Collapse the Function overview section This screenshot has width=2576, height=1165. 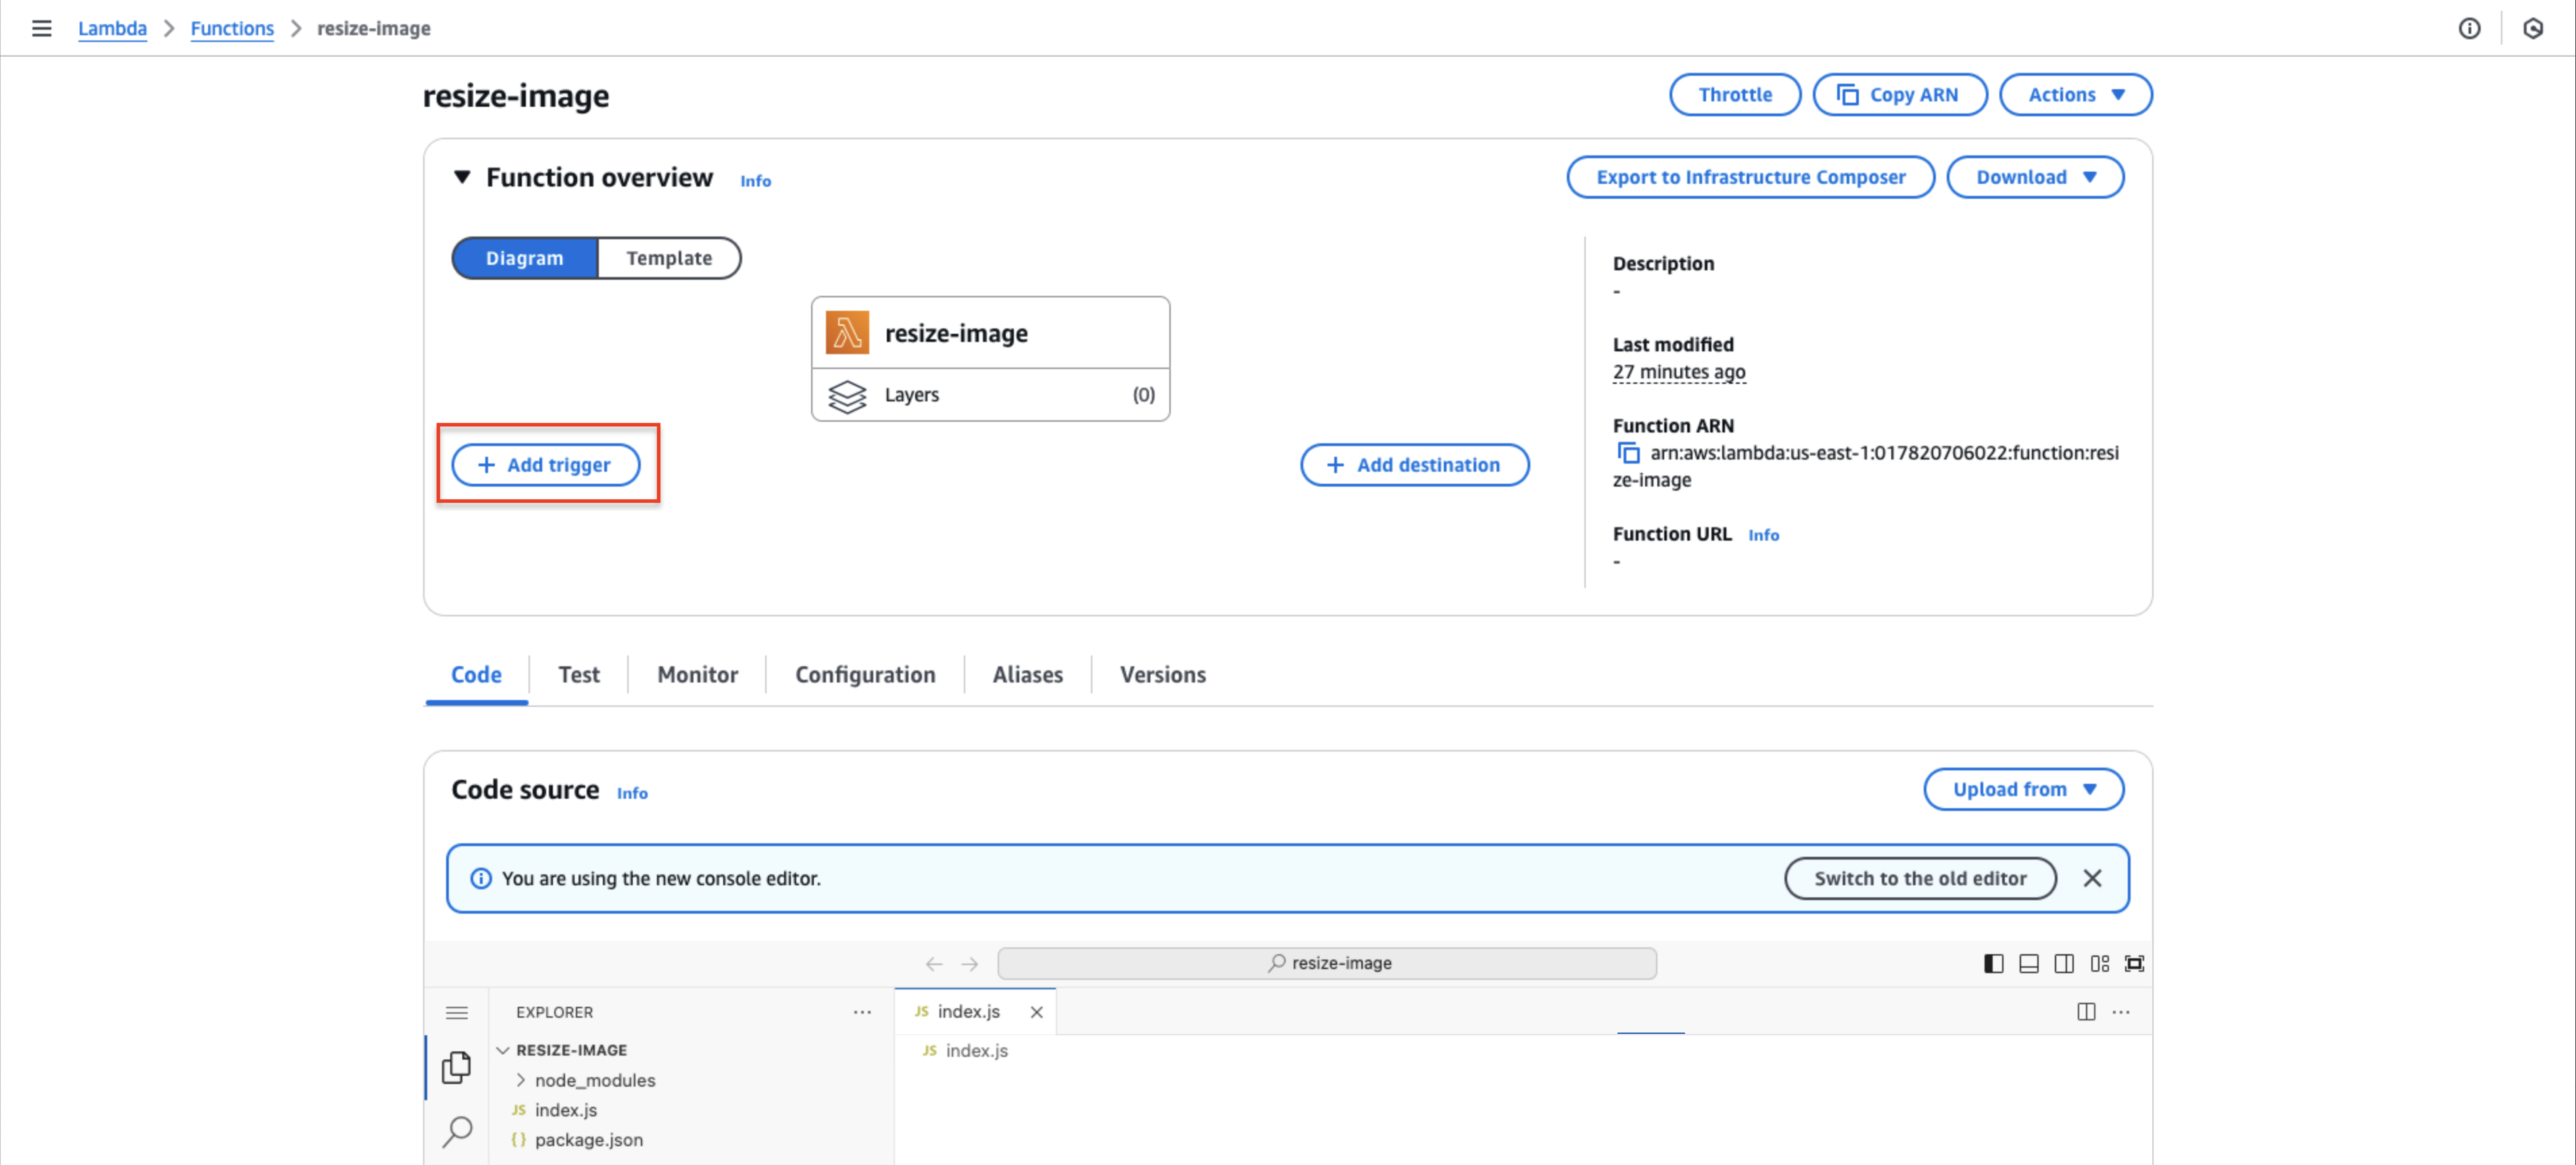click(x=462, y=177)
